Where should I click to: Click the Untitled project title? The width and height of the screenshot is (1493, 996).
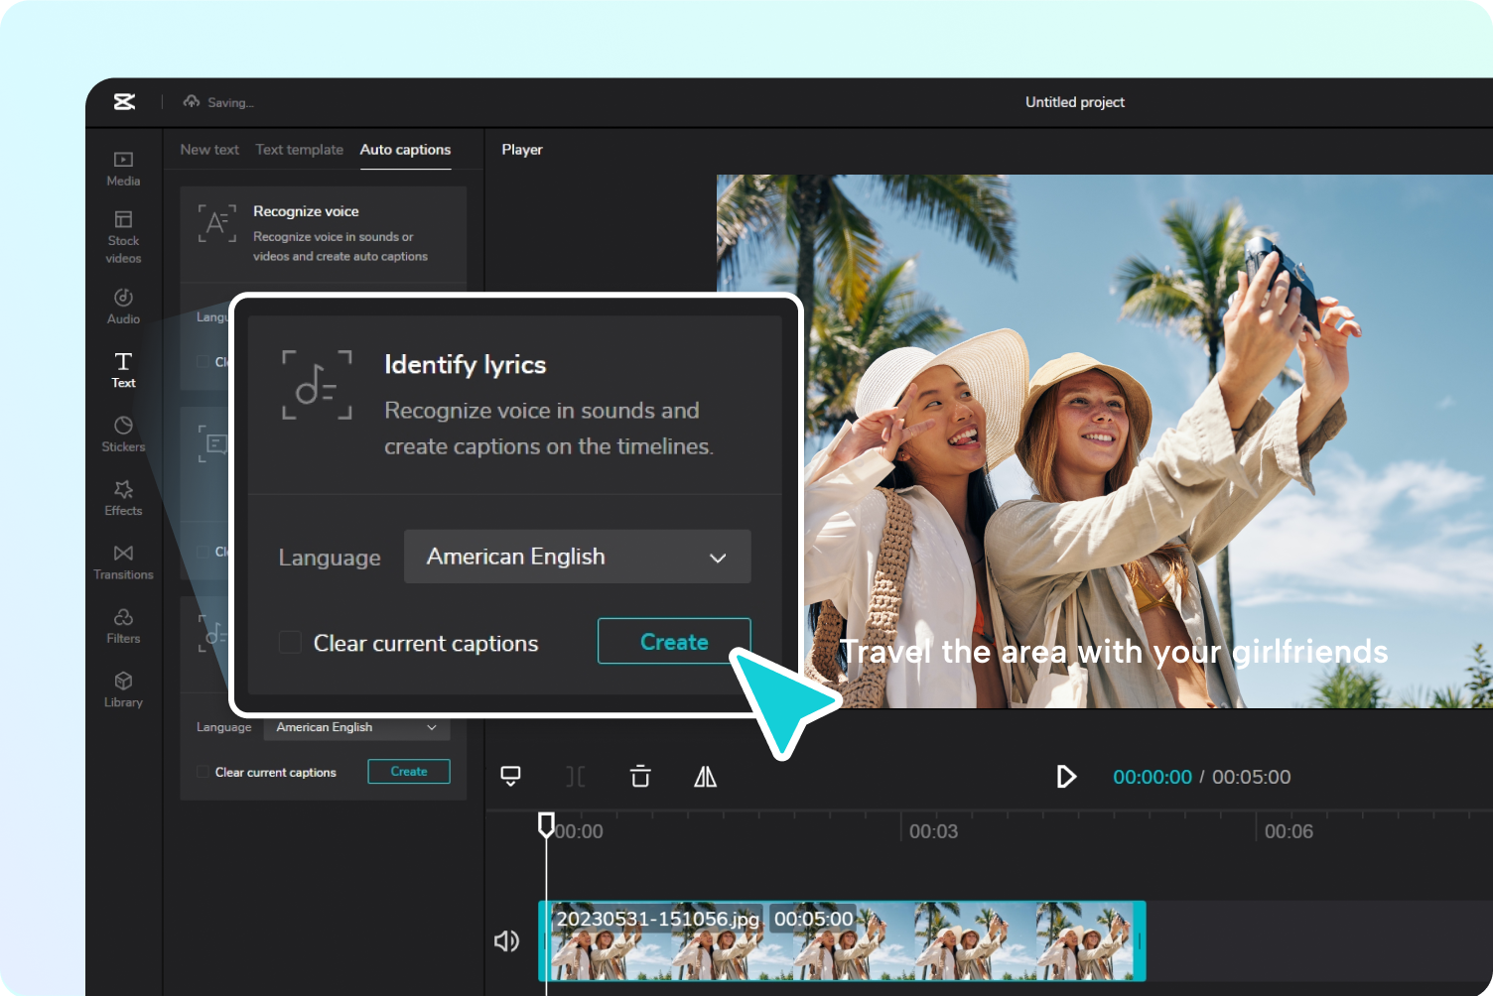tap(1075, 102)
